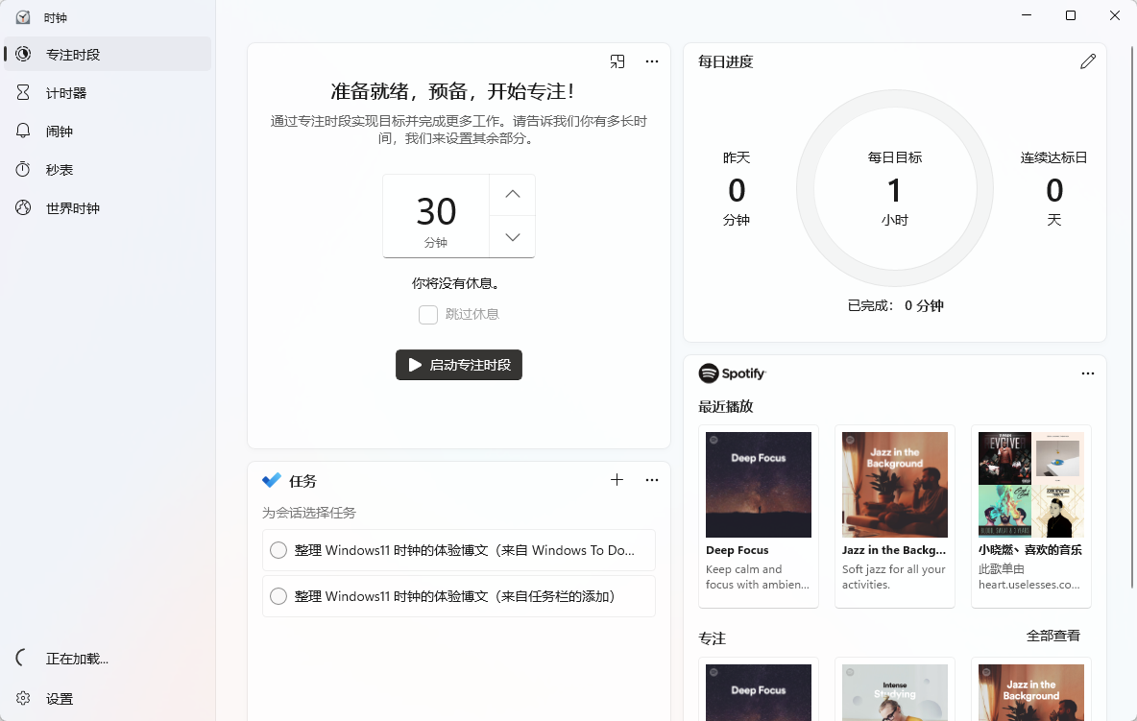Open 设置 settings in sidebar
Screen dimensions: 1137x721
click(108, 699)
